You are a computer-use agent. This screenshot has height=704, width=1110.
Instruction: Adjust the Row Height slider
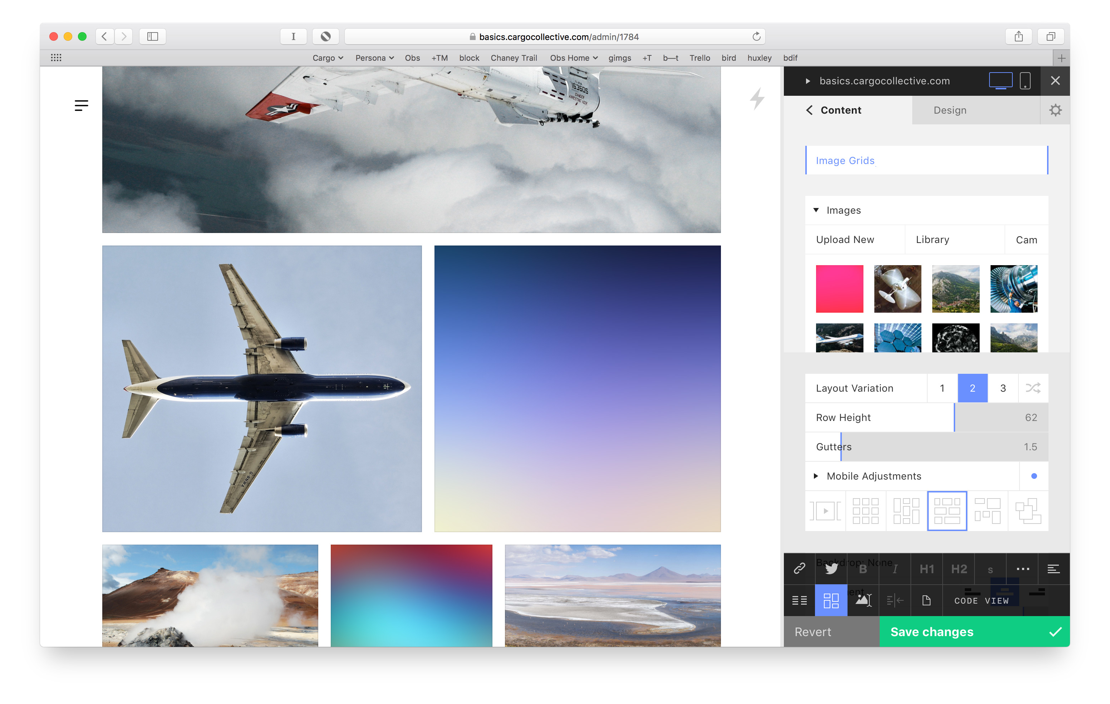954,417
